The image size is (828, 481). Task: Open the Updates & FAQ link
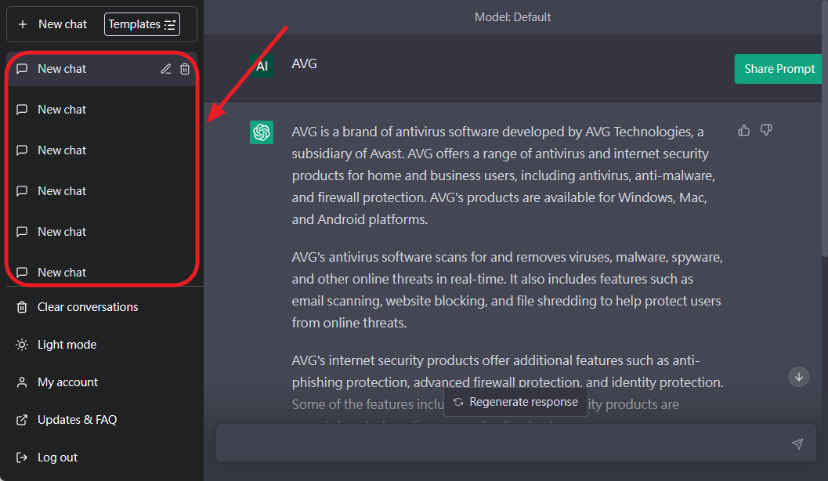(77, 420)
